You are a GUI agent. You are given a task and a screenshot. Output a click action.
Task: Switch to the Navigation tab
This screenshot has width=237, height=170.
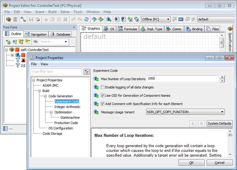pyautogui.click(x=36, y=34)
